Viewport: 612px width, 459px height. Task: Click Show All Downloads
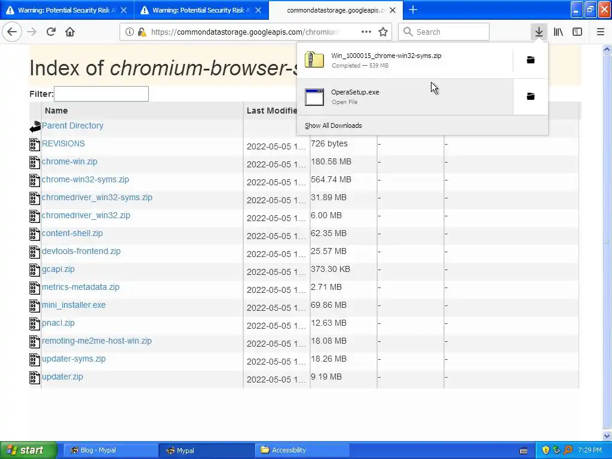333,126
